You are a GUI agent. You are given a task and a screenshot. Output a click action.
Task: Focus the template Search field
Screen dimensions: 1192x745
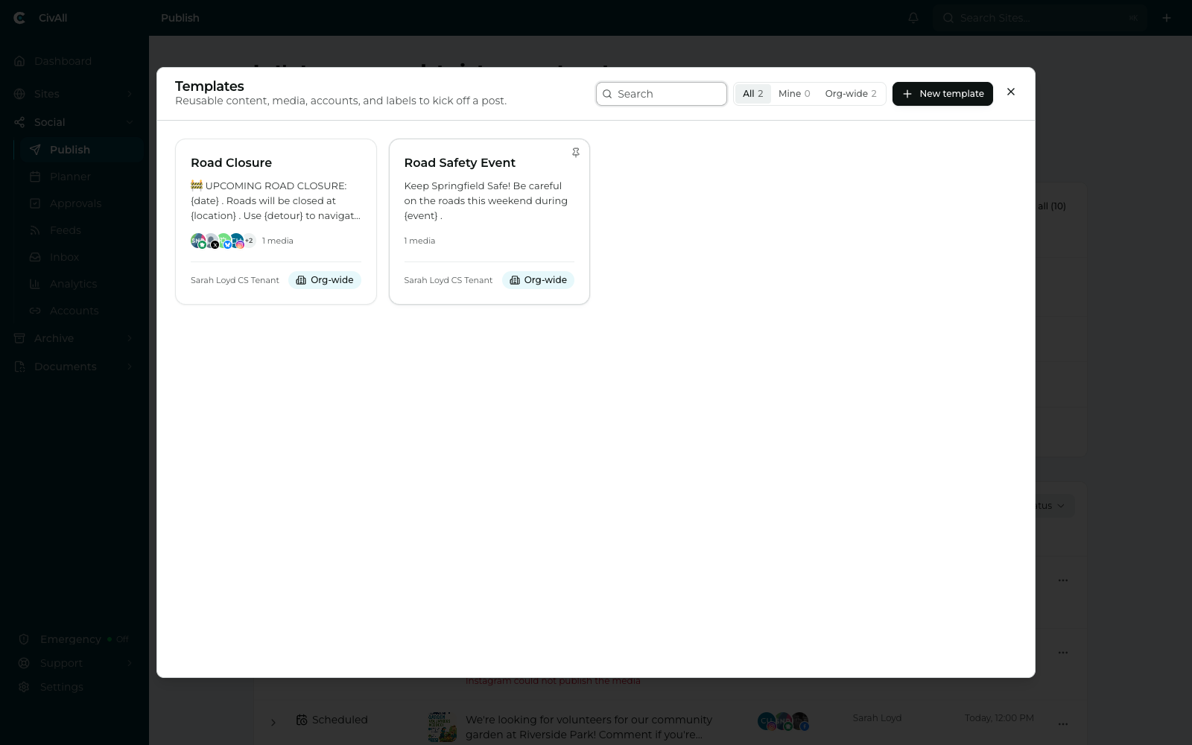(662, 94)
